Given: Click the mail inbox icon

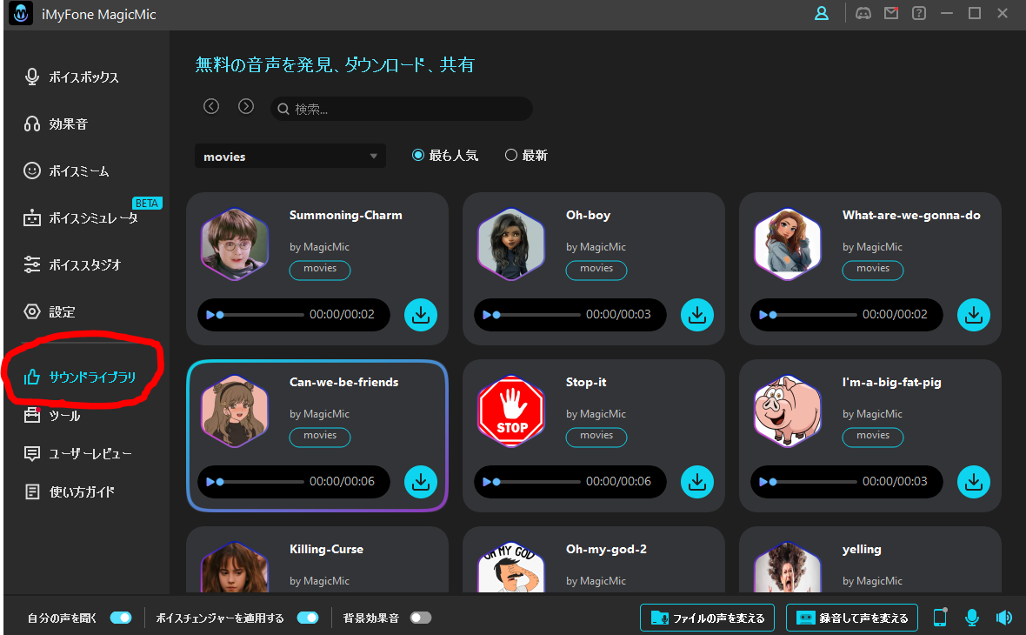Looking at the screenshot, I should tap(891, 14).
